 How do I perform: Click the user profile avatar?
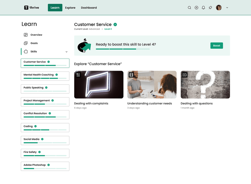pos(219,8)
